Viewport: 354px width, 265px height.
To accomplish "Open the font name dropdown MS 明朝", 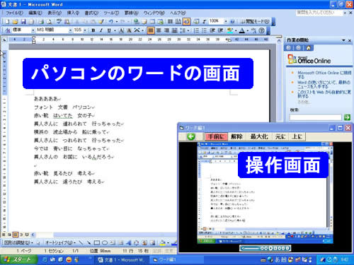I will pos(70,30).
